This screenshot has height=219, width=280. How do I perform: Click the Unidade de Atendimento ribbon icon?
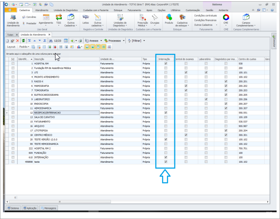pos(13,20)
